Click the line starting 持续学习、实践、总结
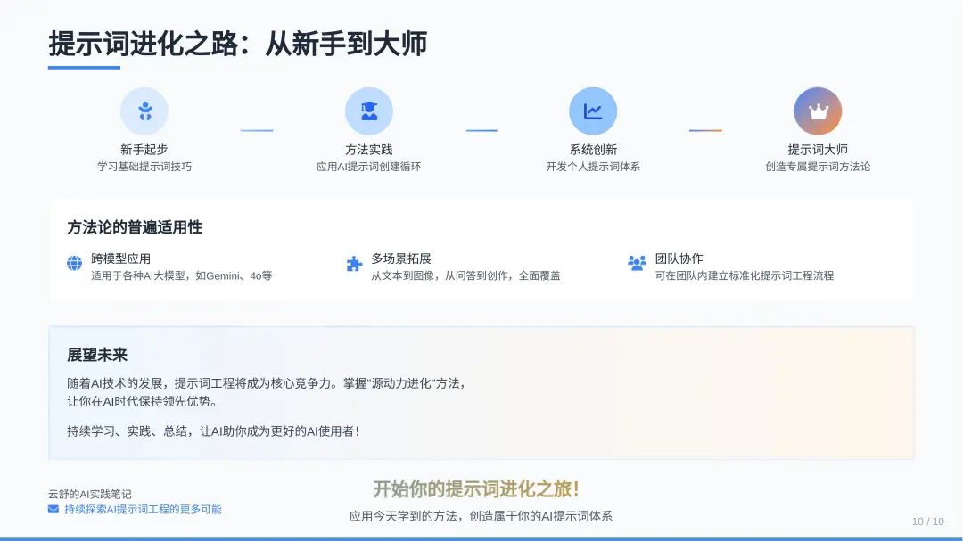The image size is (963, 541). (x=214, y=431)
